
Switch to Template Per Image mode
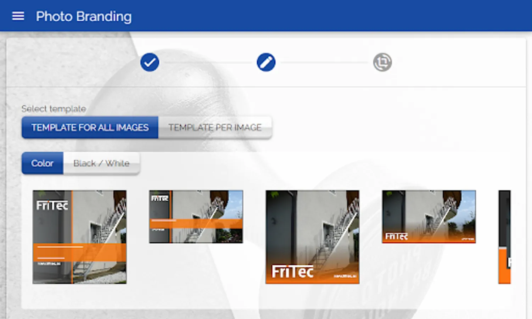[x=215, y=128]
